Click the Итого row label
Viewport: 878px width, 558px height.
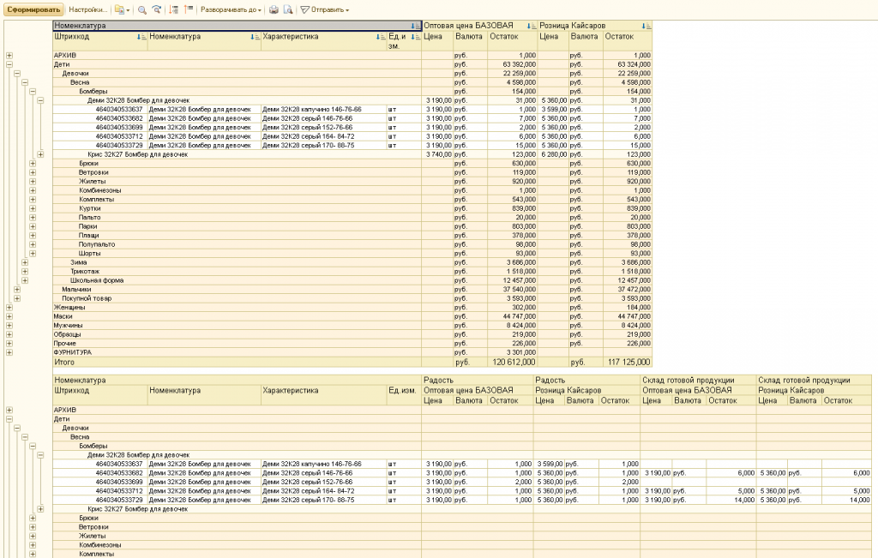[x=63, y=362]
